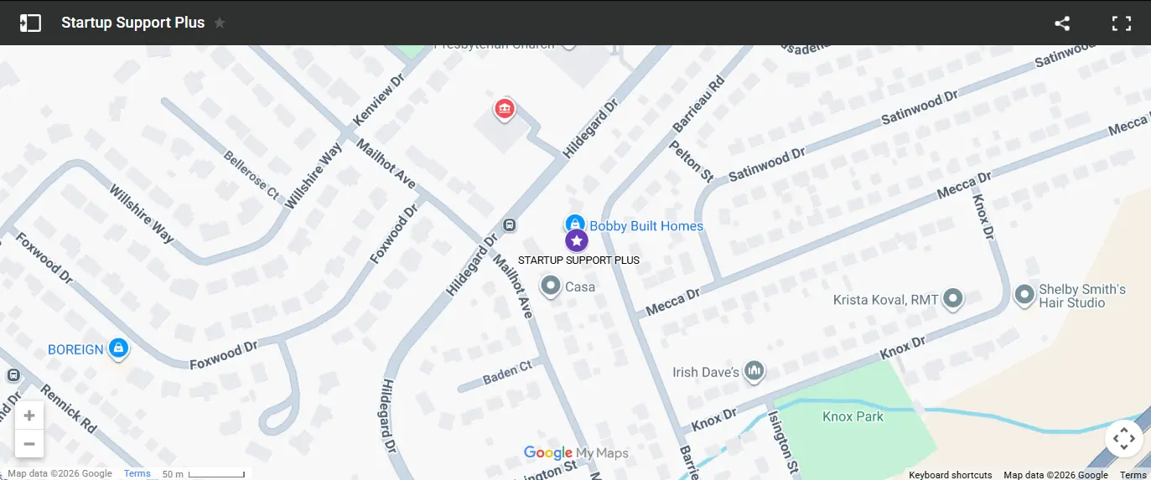Click the Casa label
The width and height of the screenshot is (1151, 480).
[x=580, y=286]
